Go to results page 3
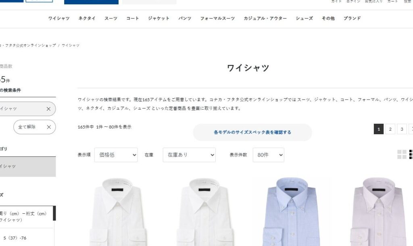Image resolution: width=413 pixels, height=246 pixels. click(402, 129)
